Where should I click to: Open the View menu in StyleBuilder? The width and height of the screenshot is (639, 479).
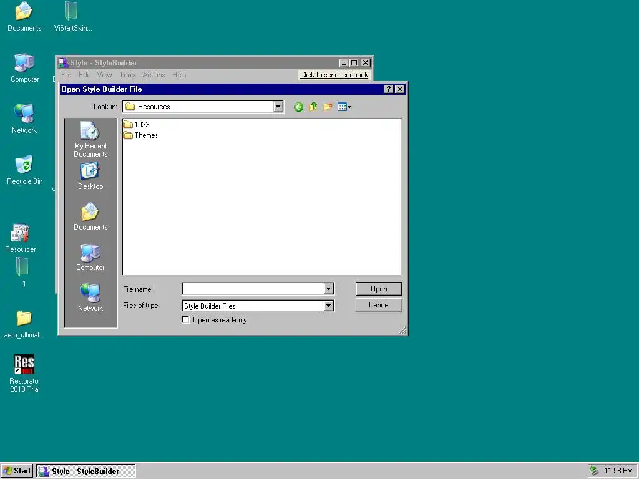[x=104, y=75]
